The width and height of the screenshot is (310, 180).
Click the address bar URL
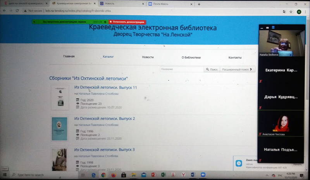[78, 11]
